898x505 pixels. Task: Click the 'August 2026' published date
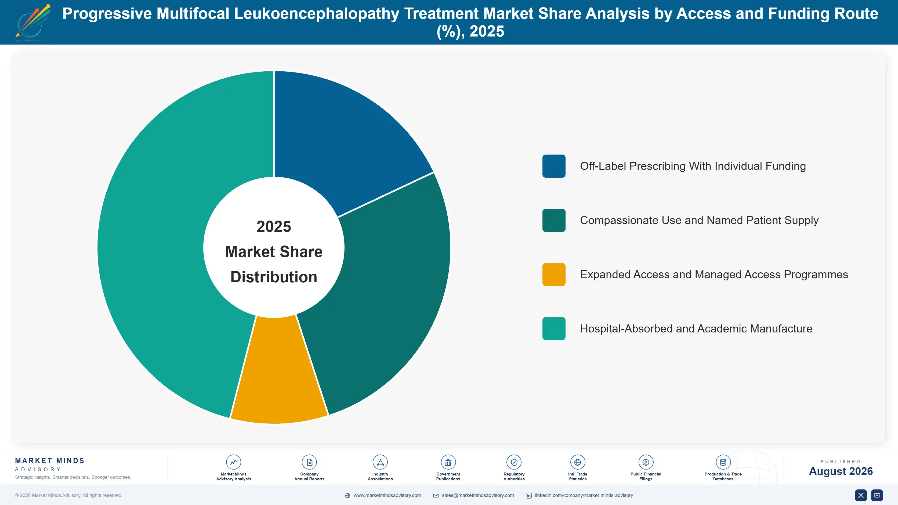(x=841, y=471)
